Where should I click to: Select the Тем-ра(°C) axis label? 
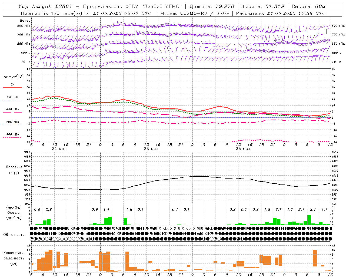[13, 77]
